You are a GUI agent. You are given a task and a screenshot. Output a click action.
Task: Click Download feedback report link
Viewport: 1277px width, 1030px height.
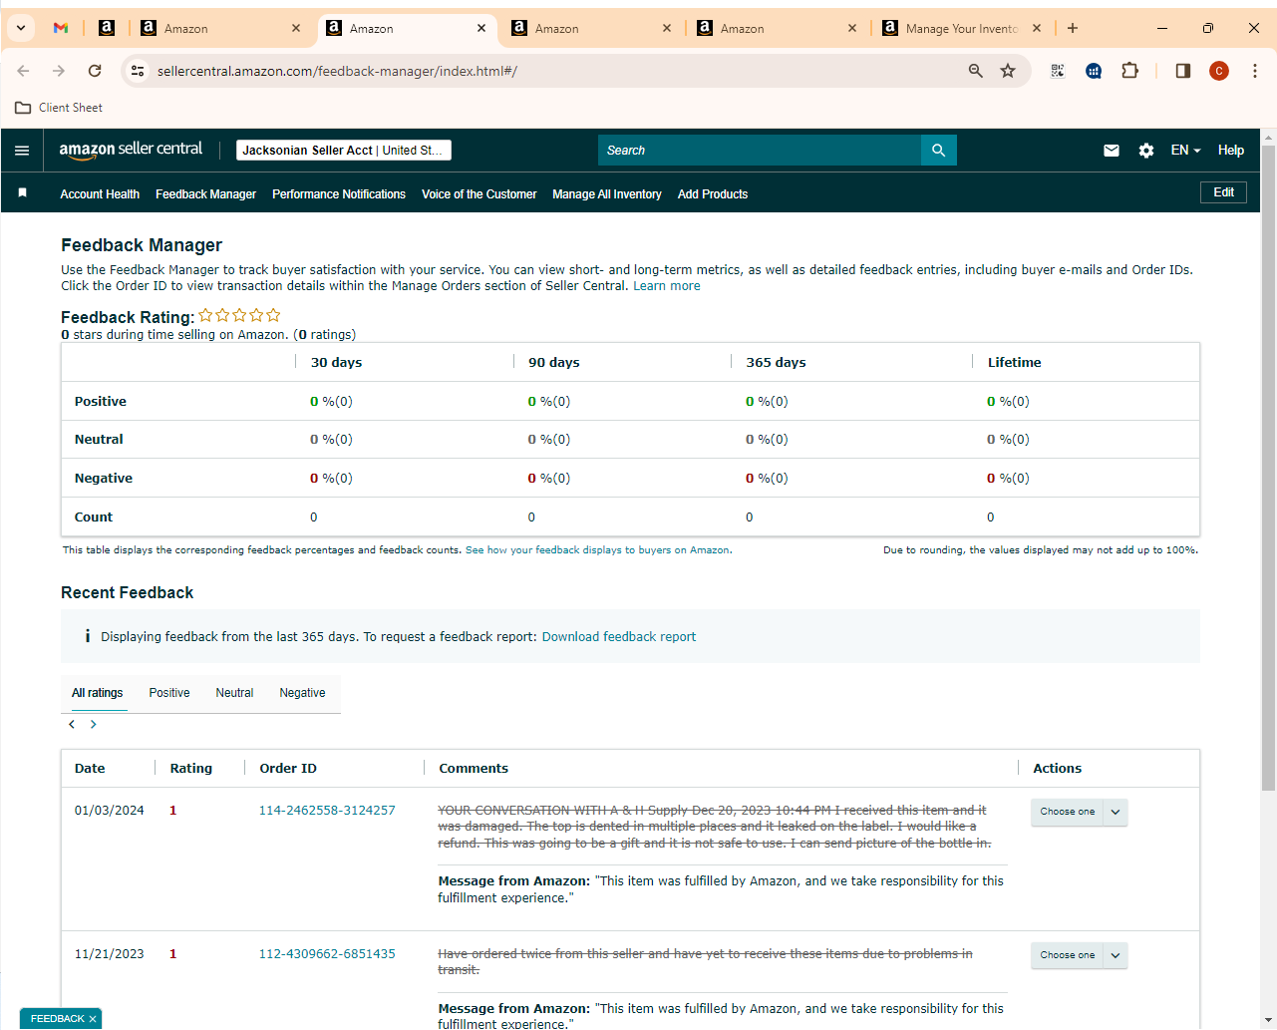619,637
